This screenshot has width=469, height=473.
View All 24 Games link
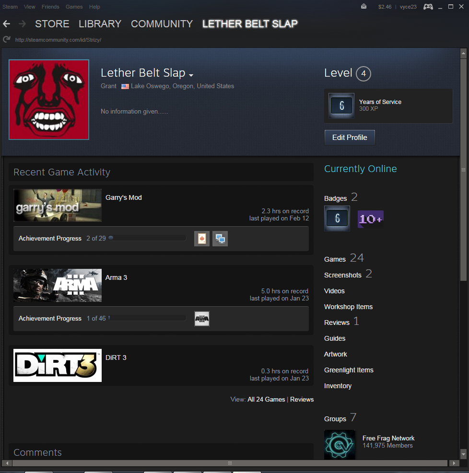coord(266,399)
